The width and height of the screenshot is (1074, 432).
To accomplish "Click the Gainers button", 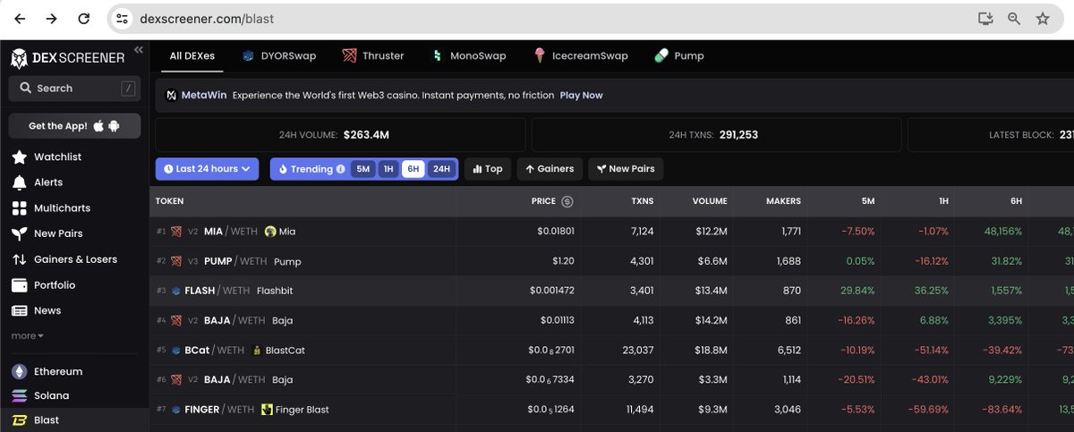I will (x=550, y=168).
